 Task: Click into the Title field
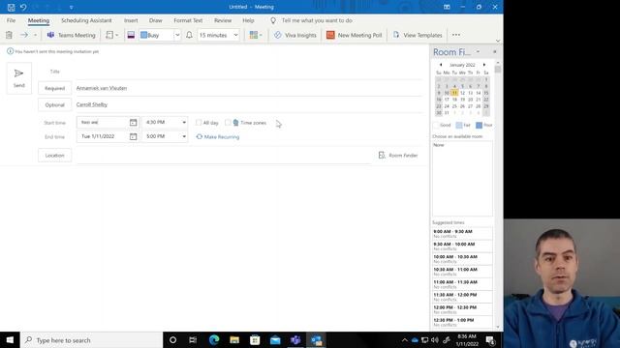[x=249, y=72]
